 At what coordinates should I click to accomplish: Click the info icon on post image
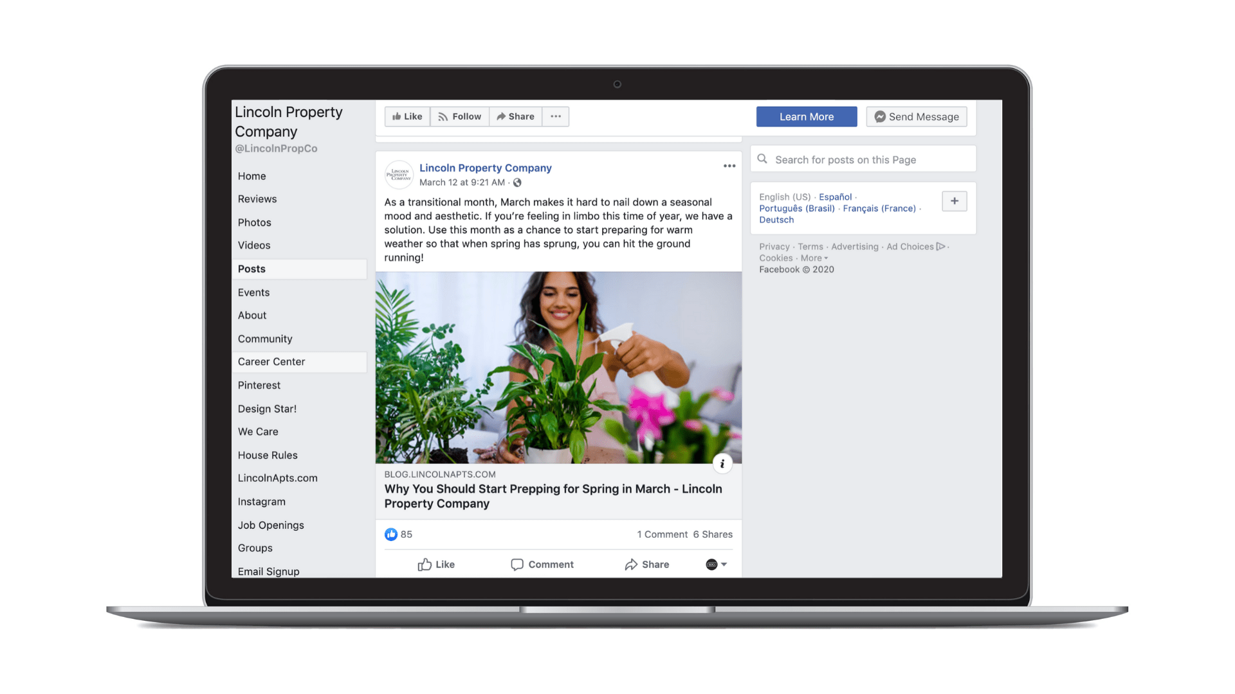point(722,463)
